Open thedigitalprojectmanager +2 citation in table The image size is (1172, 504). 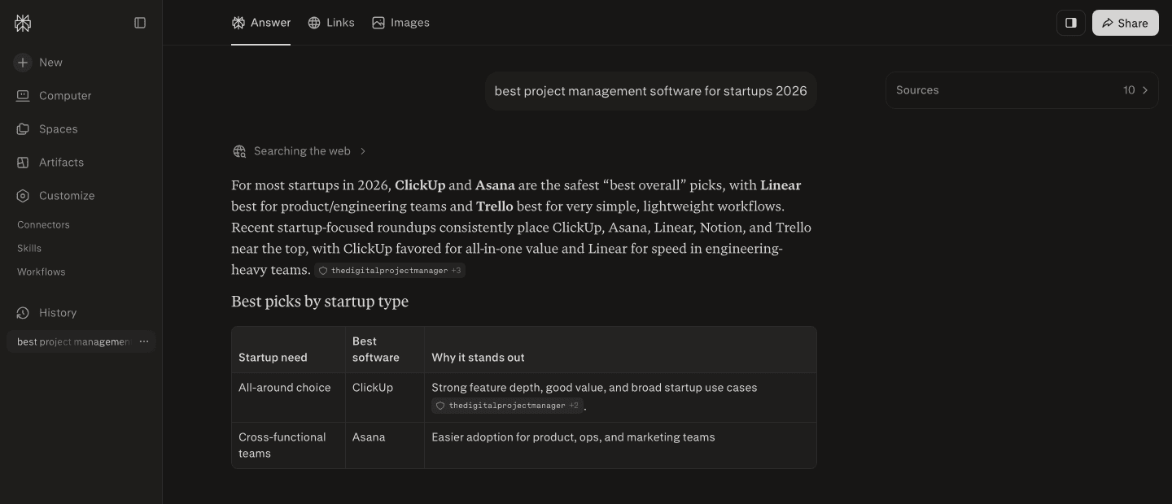click(x=507, y=406)
